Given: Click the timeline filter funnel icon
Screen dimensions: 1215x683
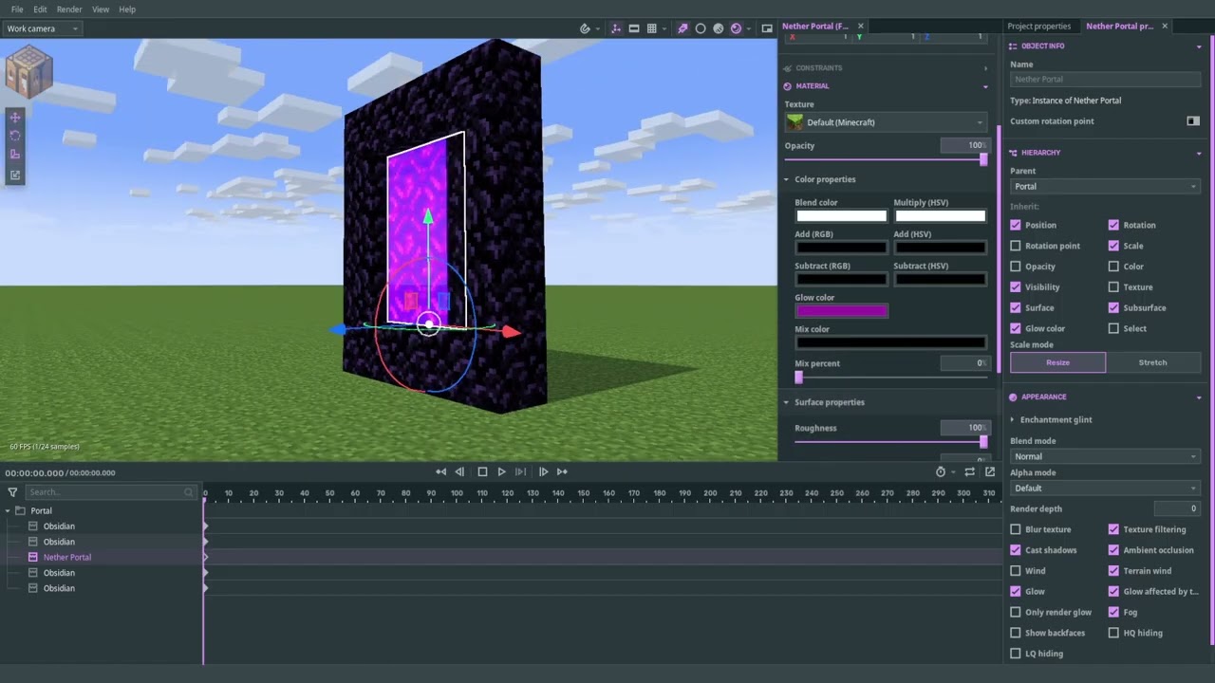Looking at the screenshot, I should 12,492.
